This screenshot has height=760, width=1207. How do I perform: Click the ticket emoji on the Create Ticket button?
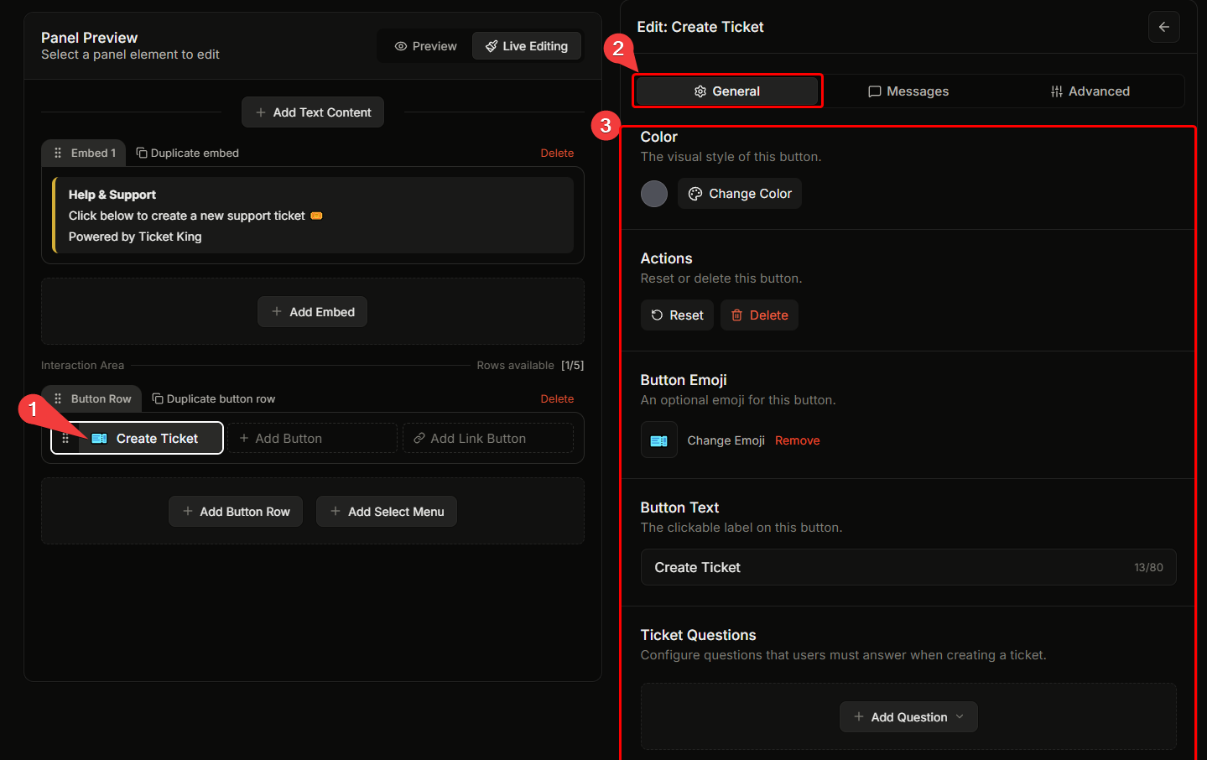click(99, 439)
